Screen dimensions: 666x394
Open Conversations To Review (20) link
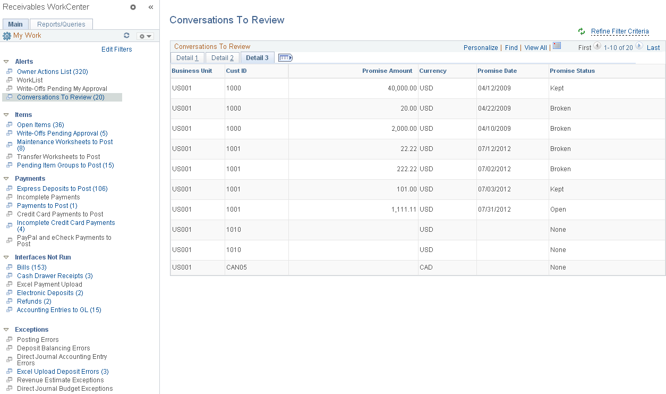tap(61, 97)
